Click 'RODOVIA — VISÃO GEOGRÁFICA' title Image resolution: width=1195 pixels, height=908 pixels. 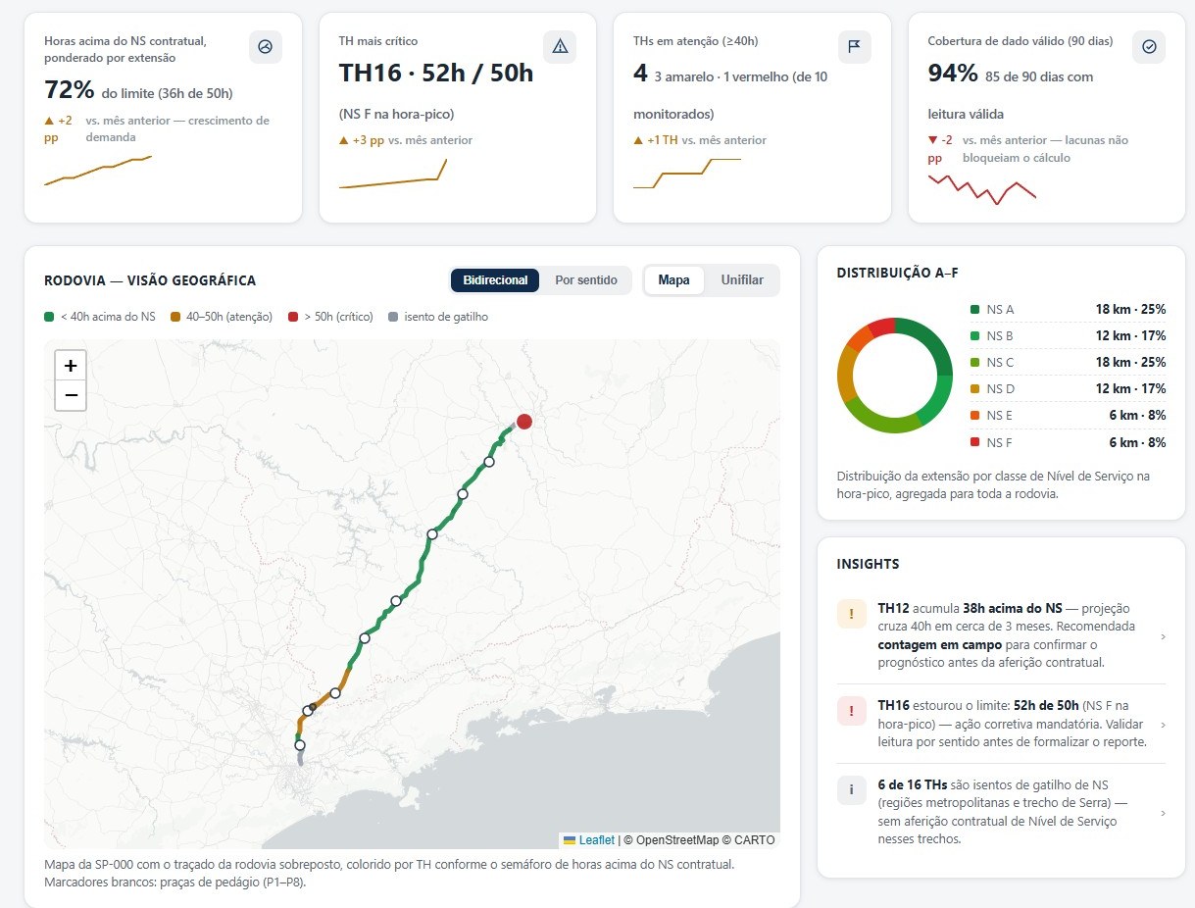coord(150,280)
